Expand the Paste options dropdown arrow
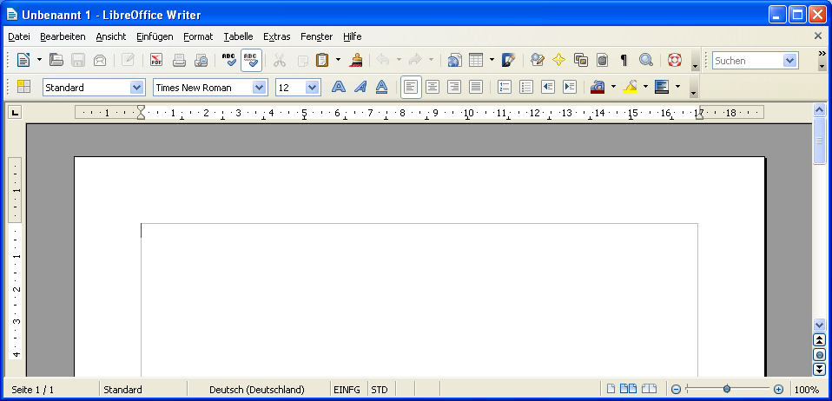 pos(338,60)
